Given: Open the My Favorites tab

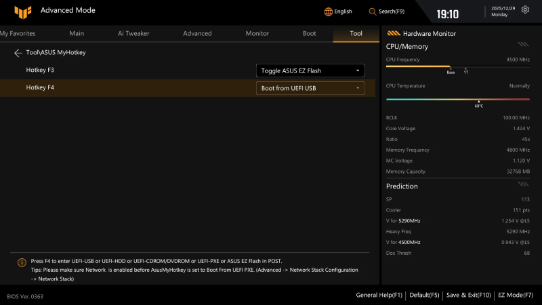Looking at the screenshot, I should (18, 33).
